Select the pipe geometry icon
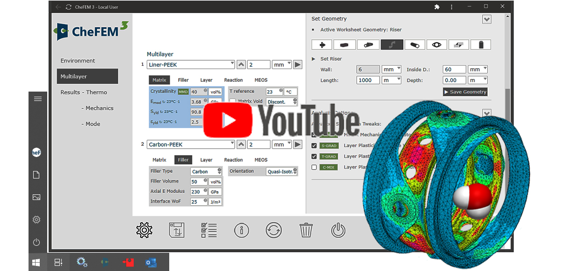The width and height of the screenshot is (561, 271). [414, 45]
